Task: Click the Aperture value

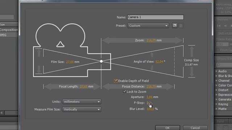Action: click(149, 97)
